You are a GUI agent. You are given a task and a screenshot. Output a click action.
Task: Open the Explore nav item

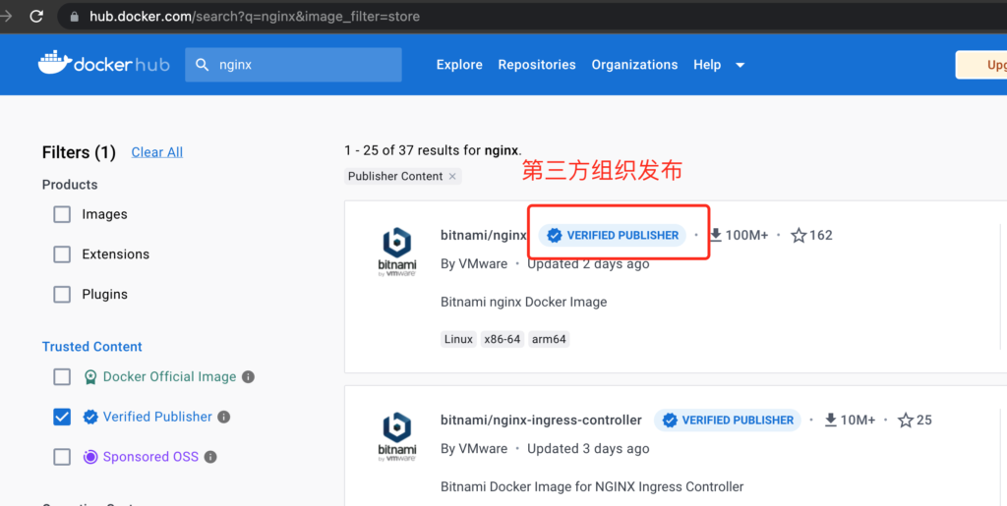pyautogui.click(x=459, y=65)
